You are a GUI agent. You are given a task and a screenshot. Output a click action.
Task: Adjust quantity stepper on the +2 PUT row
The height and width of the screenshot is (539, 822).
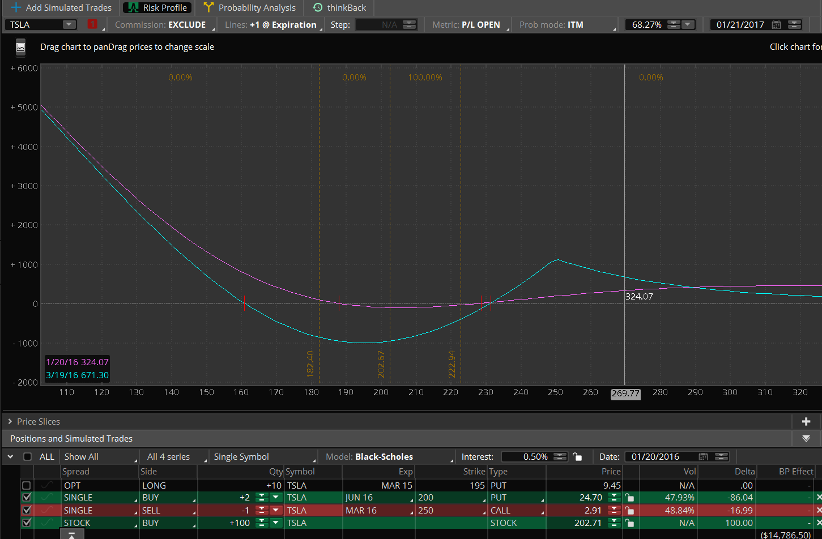coord(262,498)
